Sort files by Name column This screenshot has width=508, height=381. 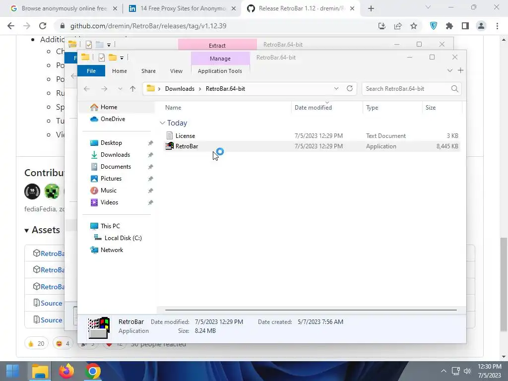pos(173,108)
